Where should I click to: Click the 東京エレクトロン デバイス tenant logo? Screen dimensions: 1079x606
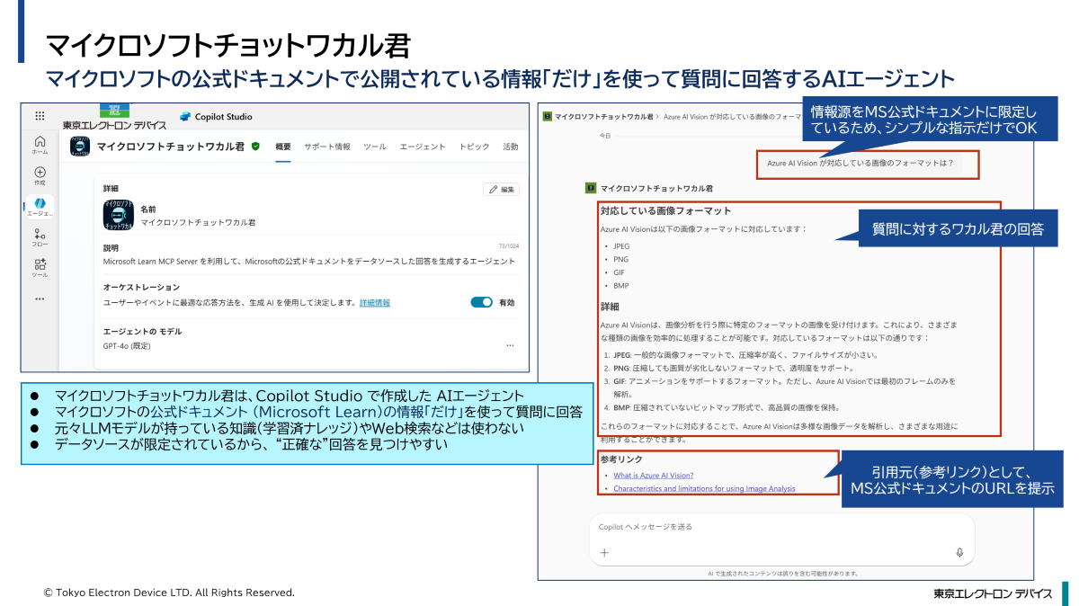114,119
